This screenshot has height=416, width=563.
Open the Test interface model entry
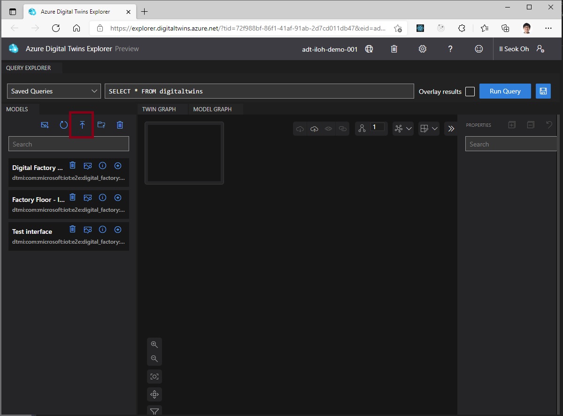[69, 236]
